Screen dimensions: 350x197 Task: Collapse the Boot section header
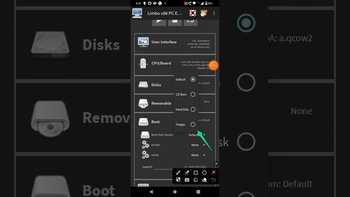pyautogui.click(x=175, y=122)
